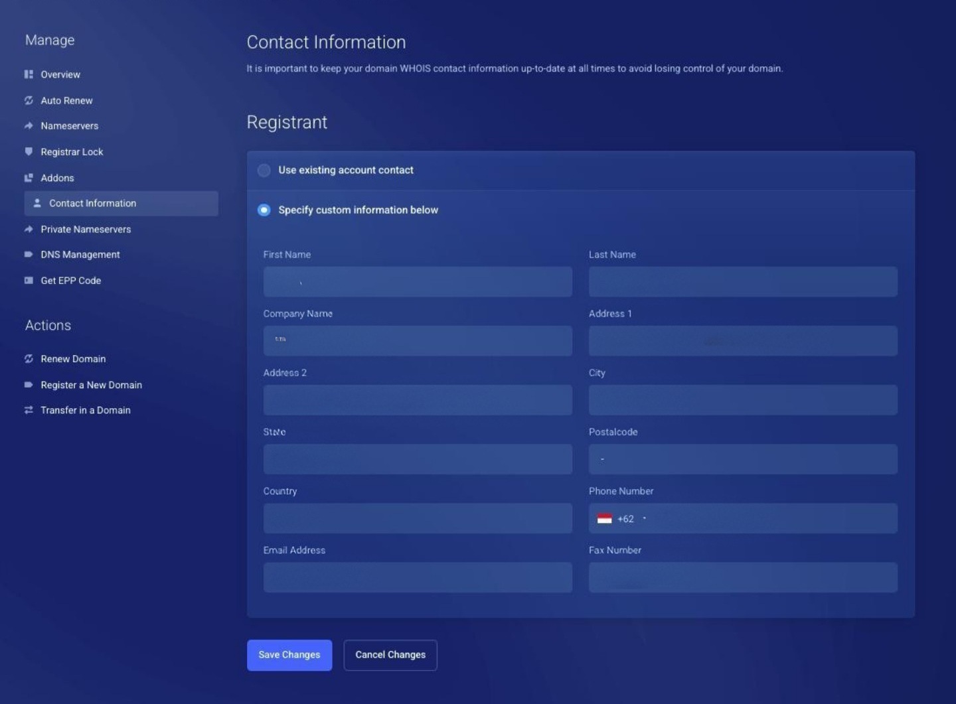Screen dimensions: 956x704
Task: Open Get EPP Code in the sidebar
Action: (70, 280)
